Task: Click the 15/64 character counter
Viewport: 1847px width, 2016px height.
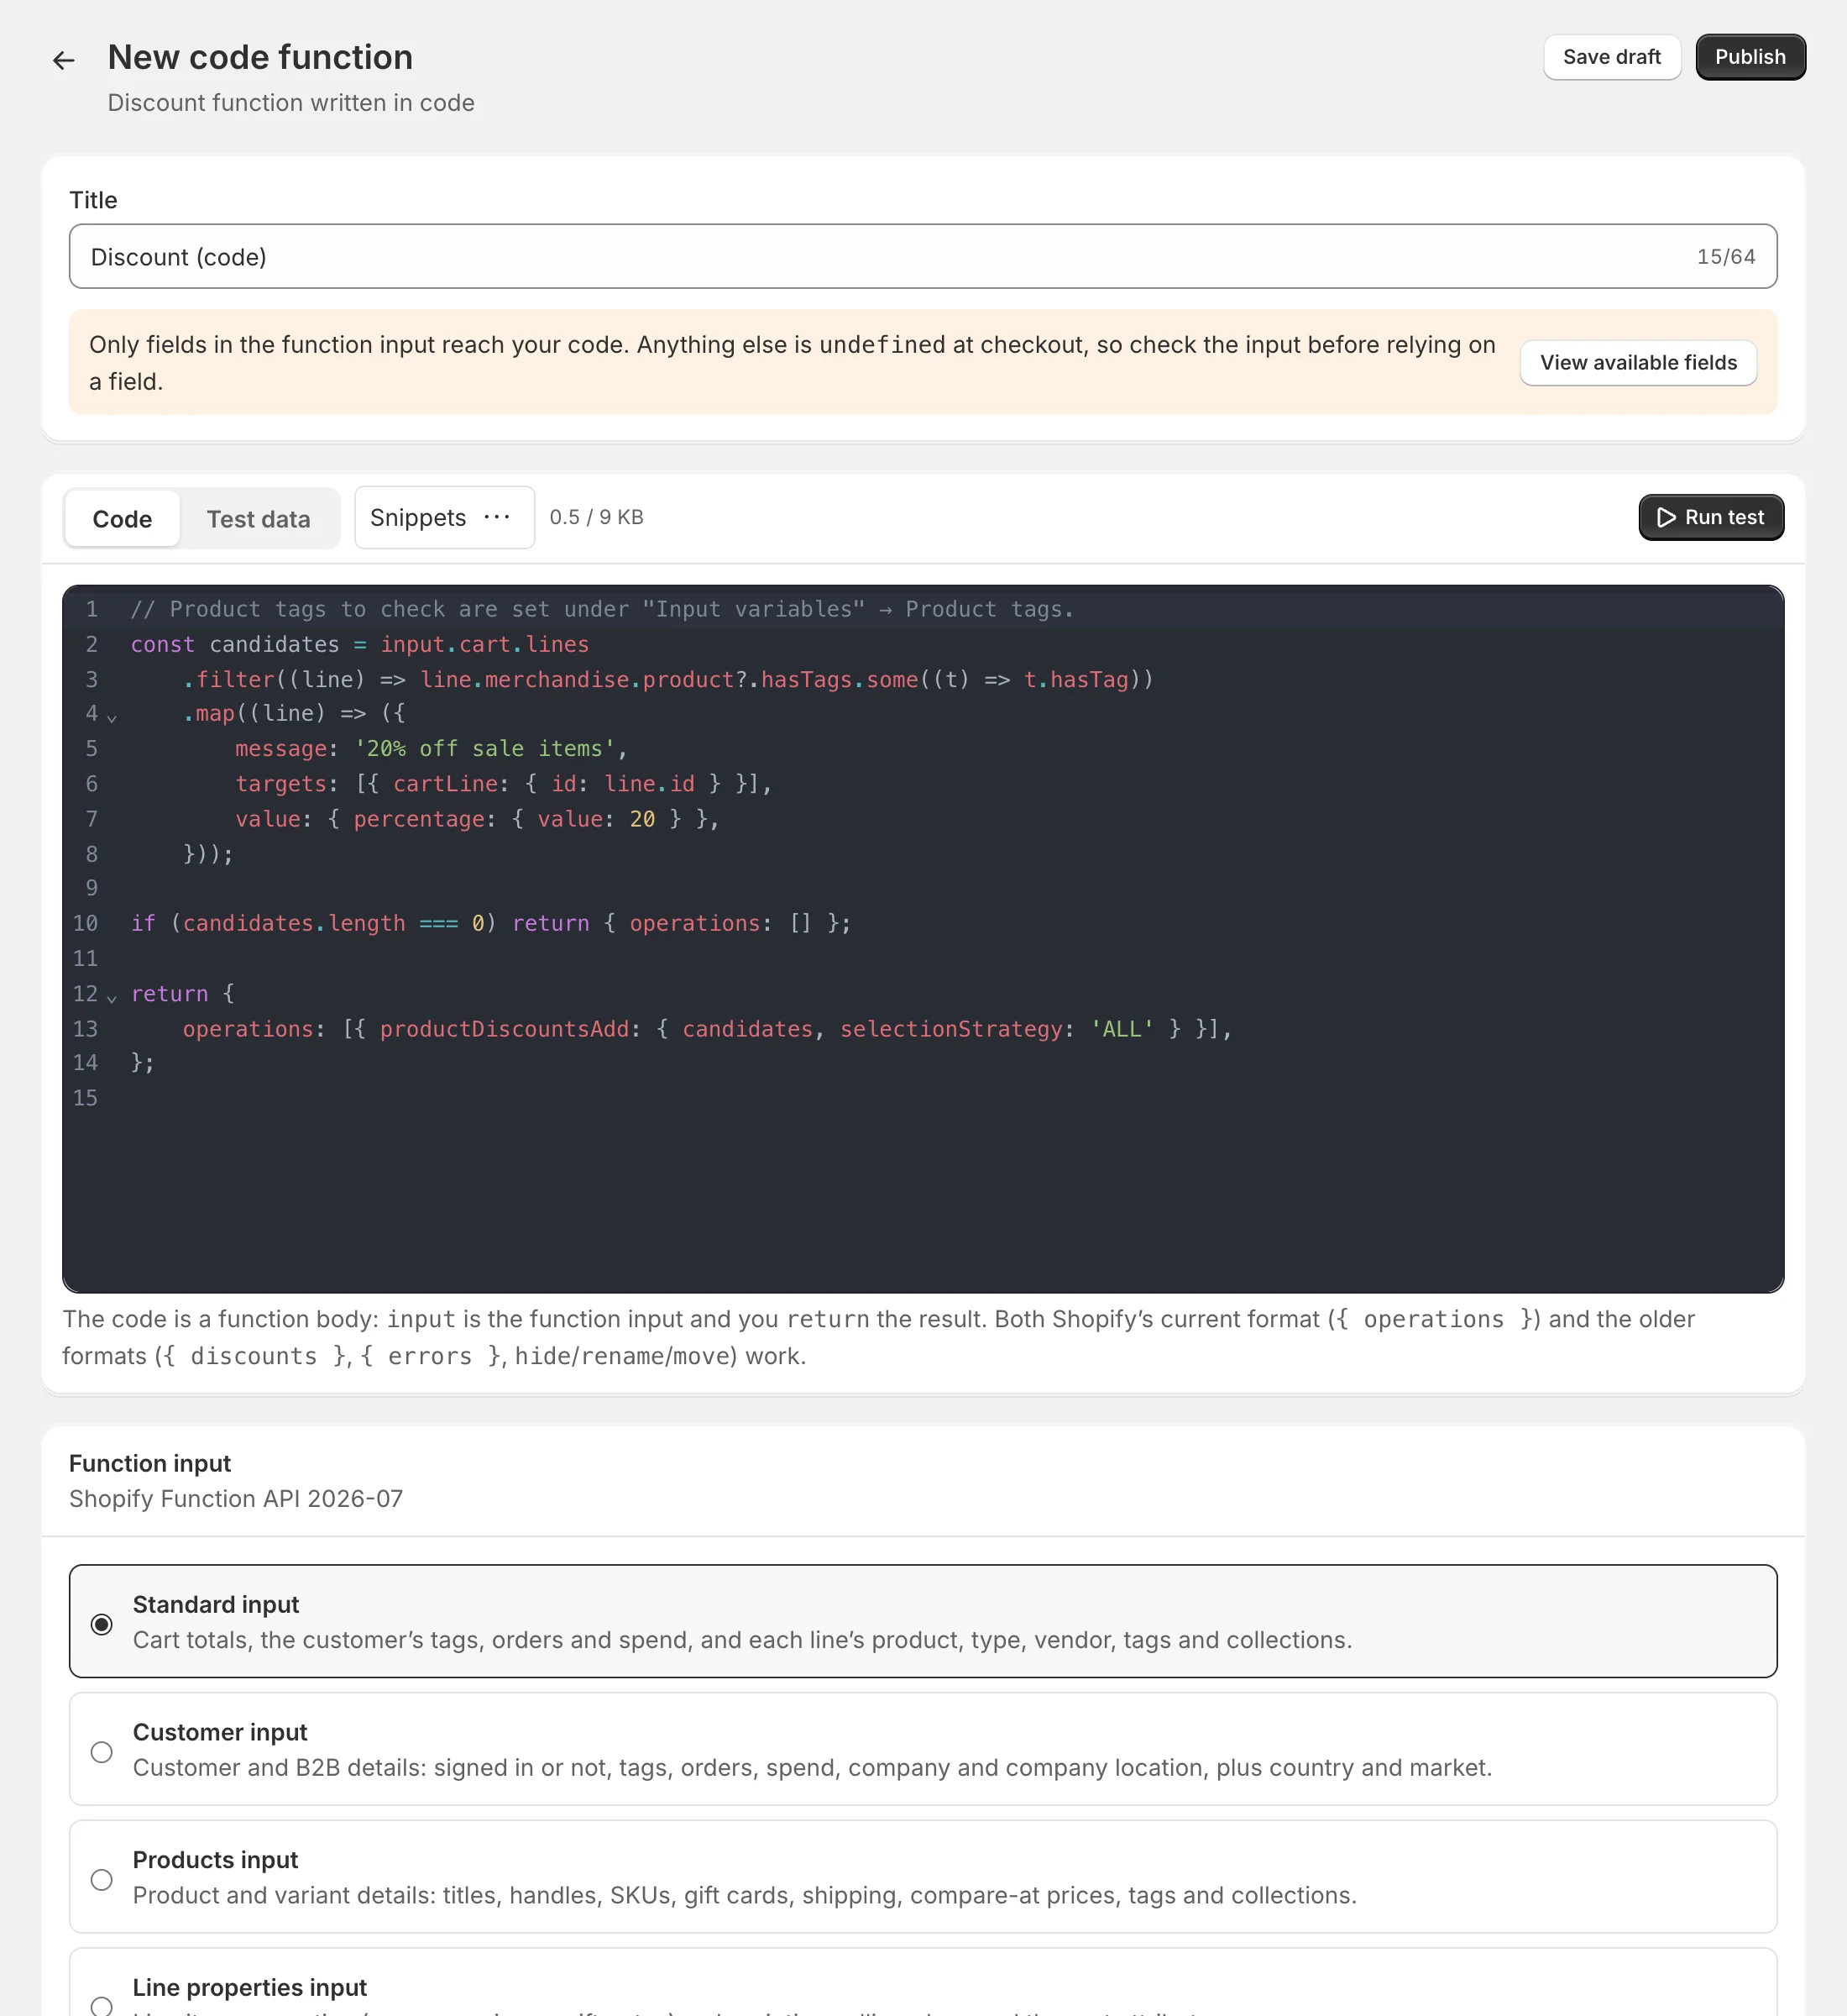Action: pos(1725,257)
